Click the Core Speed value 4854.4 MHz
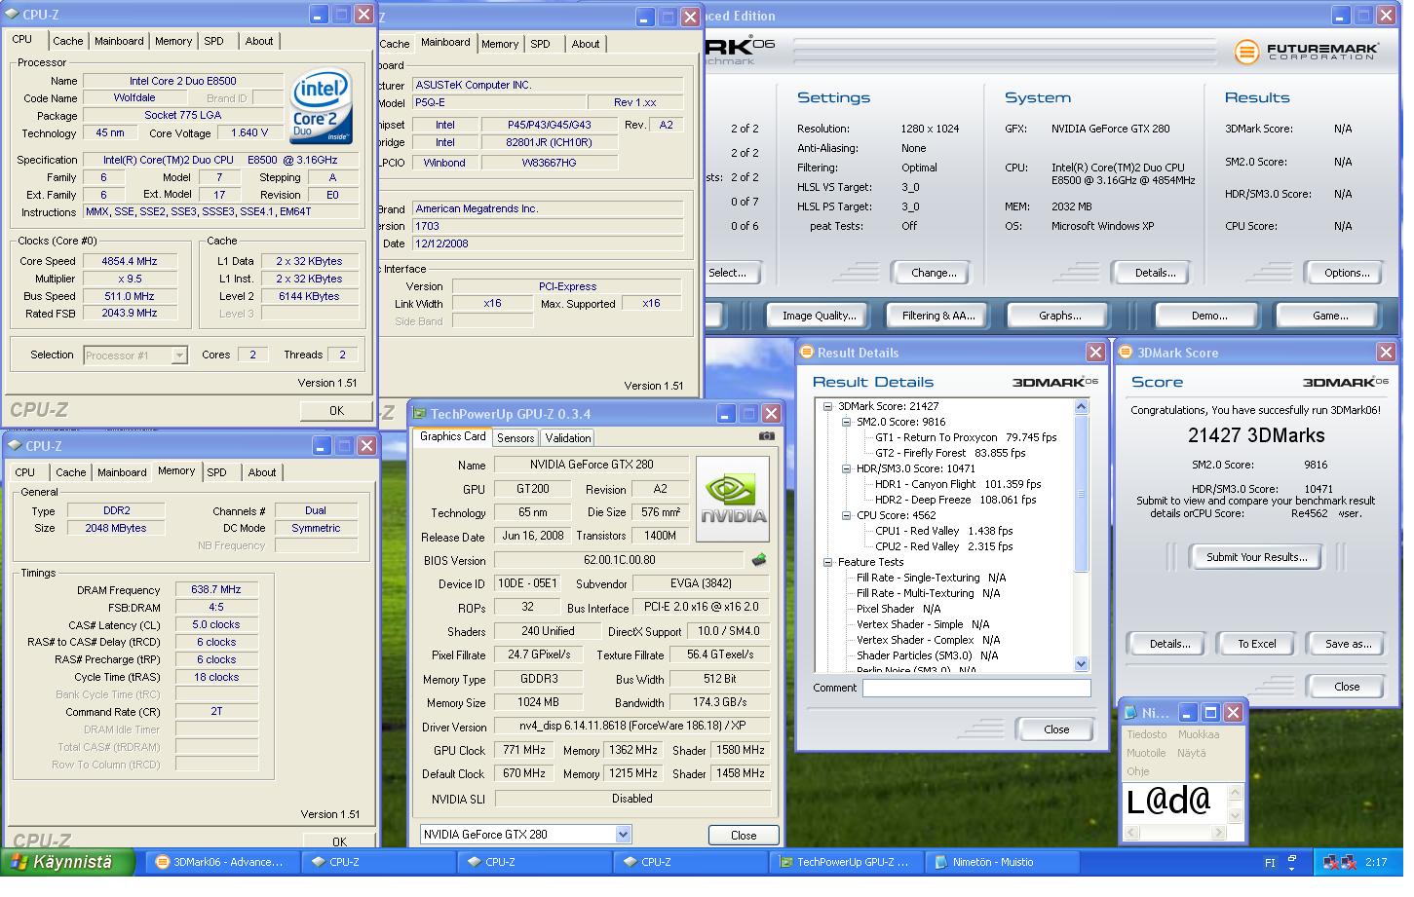The width and height of the screenshot is (1414, 897). [x=129, y=261]
